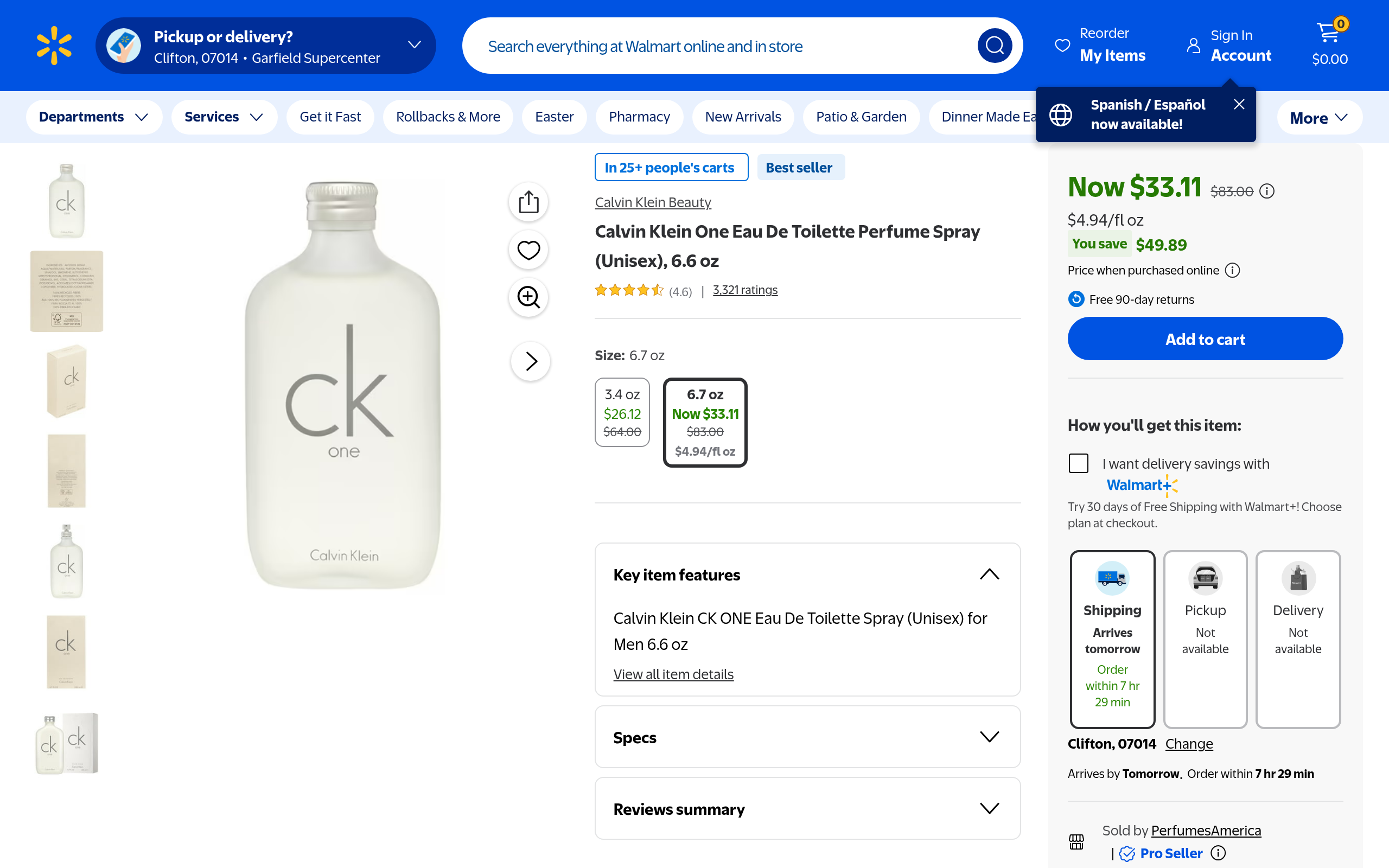Open the Pharmacy nav item
This screenshot has width=1389, height=868.
(639, 117)
